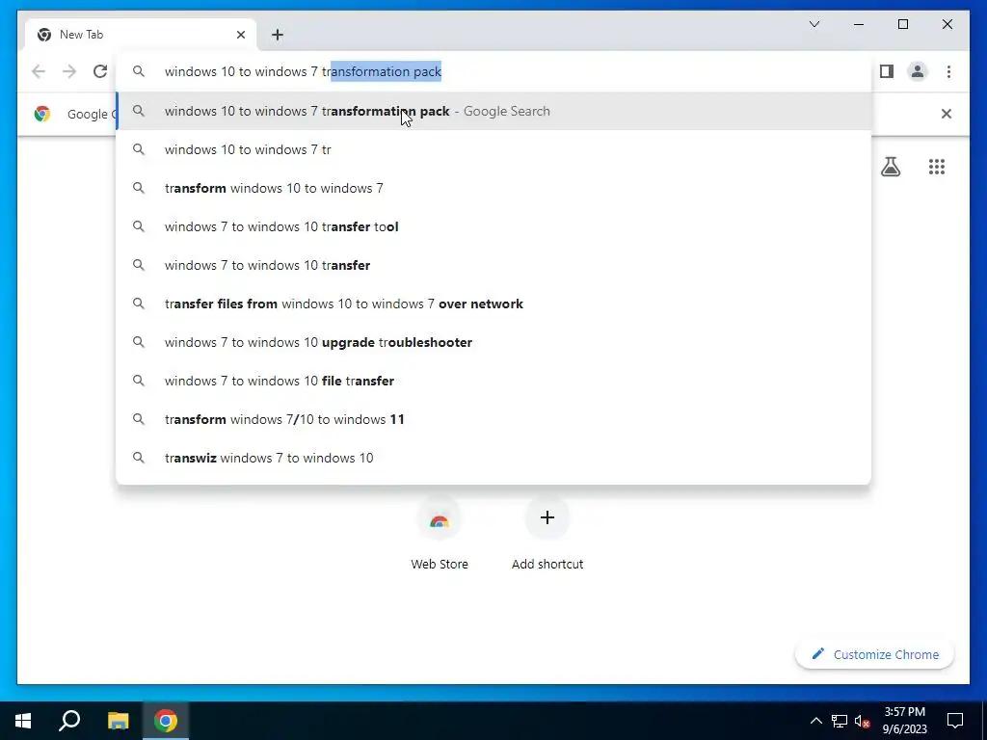
Task: Choose suggestion 'transform windows 10 to windows 7'
Action: pos(494,188)
